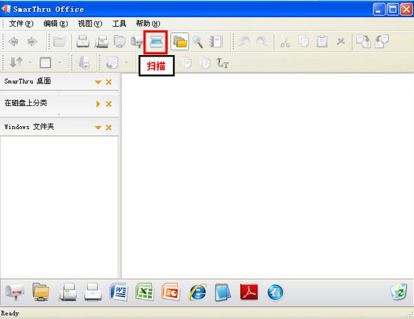Launch Adobe Reader from bottom bar

pos(249,292)
